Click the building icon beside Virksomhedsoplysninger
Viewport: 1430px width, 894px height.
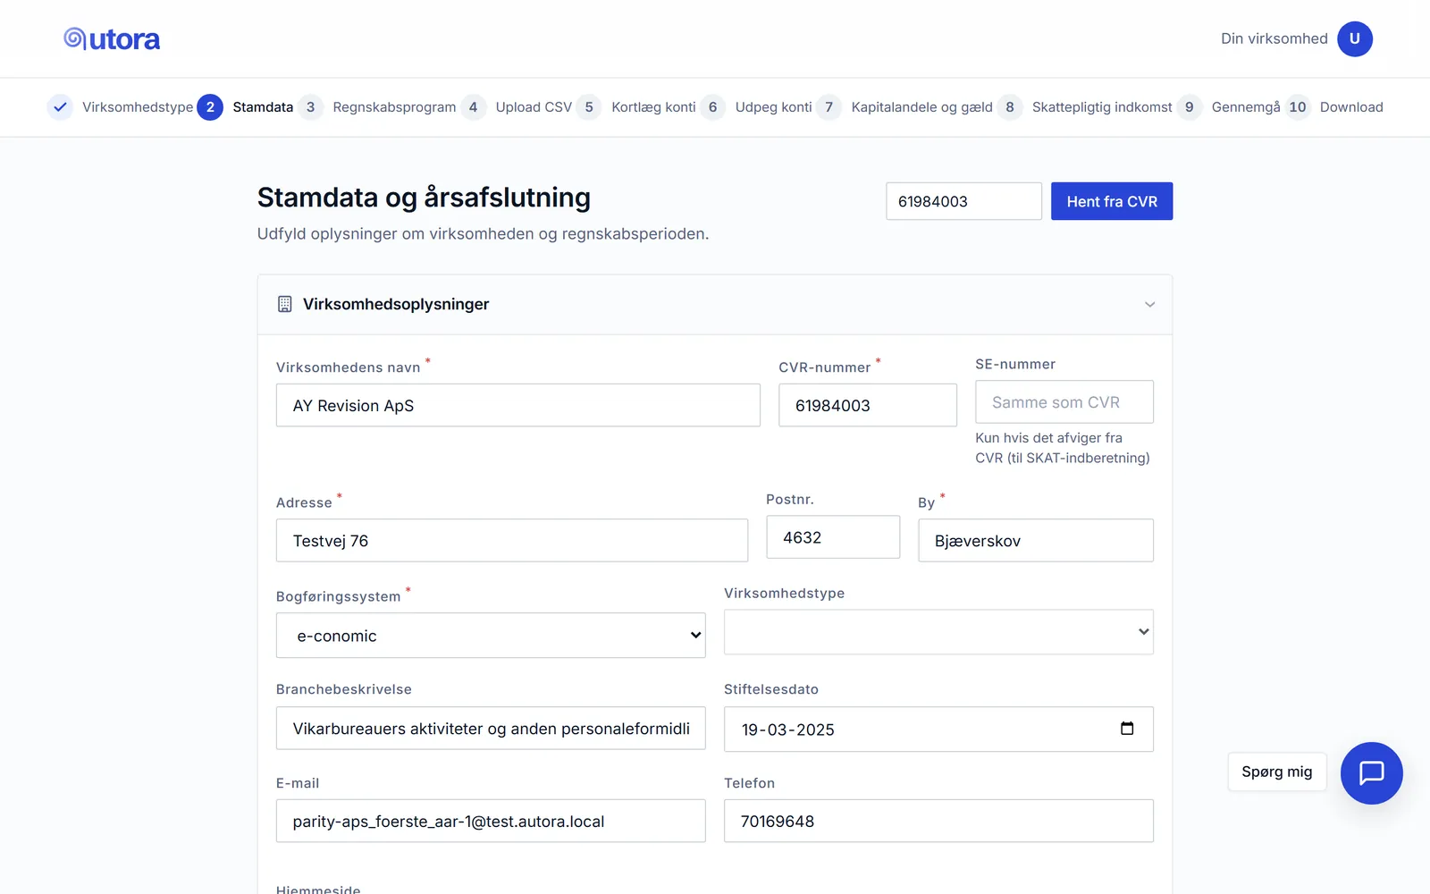tap(284, 304)
